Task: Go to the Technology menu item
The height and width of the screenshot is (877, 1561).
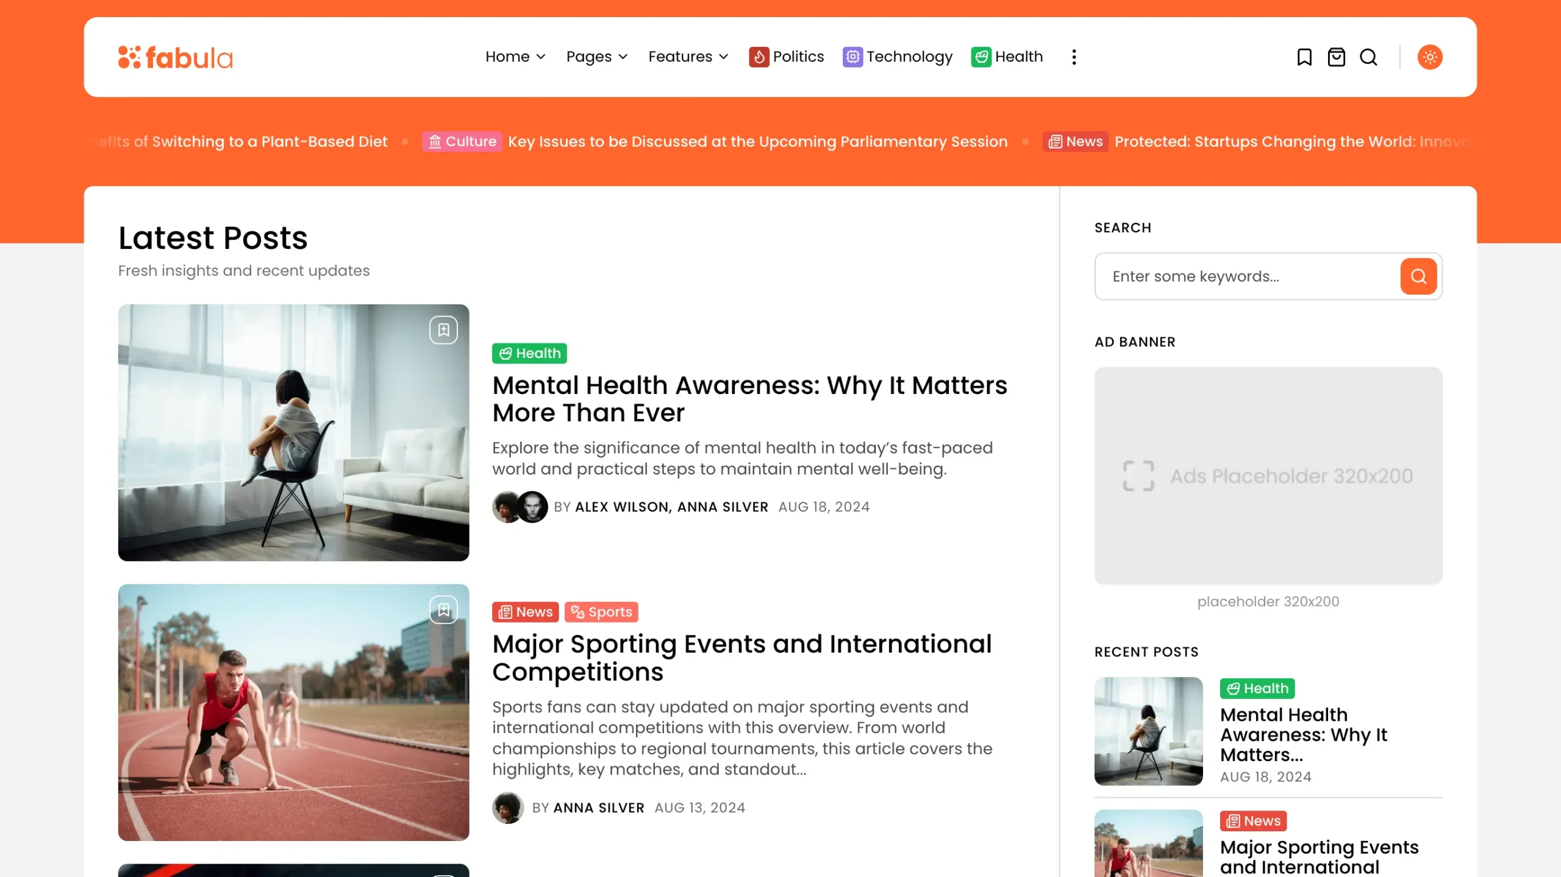Action: [x=898, y=57]
